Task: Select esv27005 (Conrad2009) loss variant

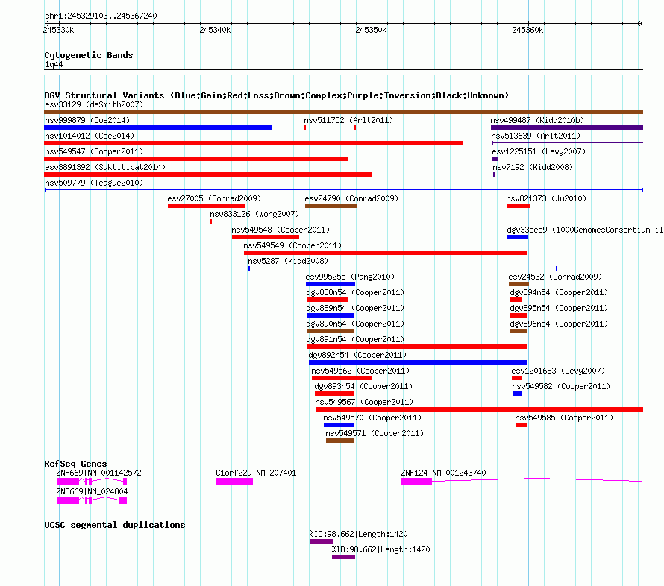Action: [206, 206]
